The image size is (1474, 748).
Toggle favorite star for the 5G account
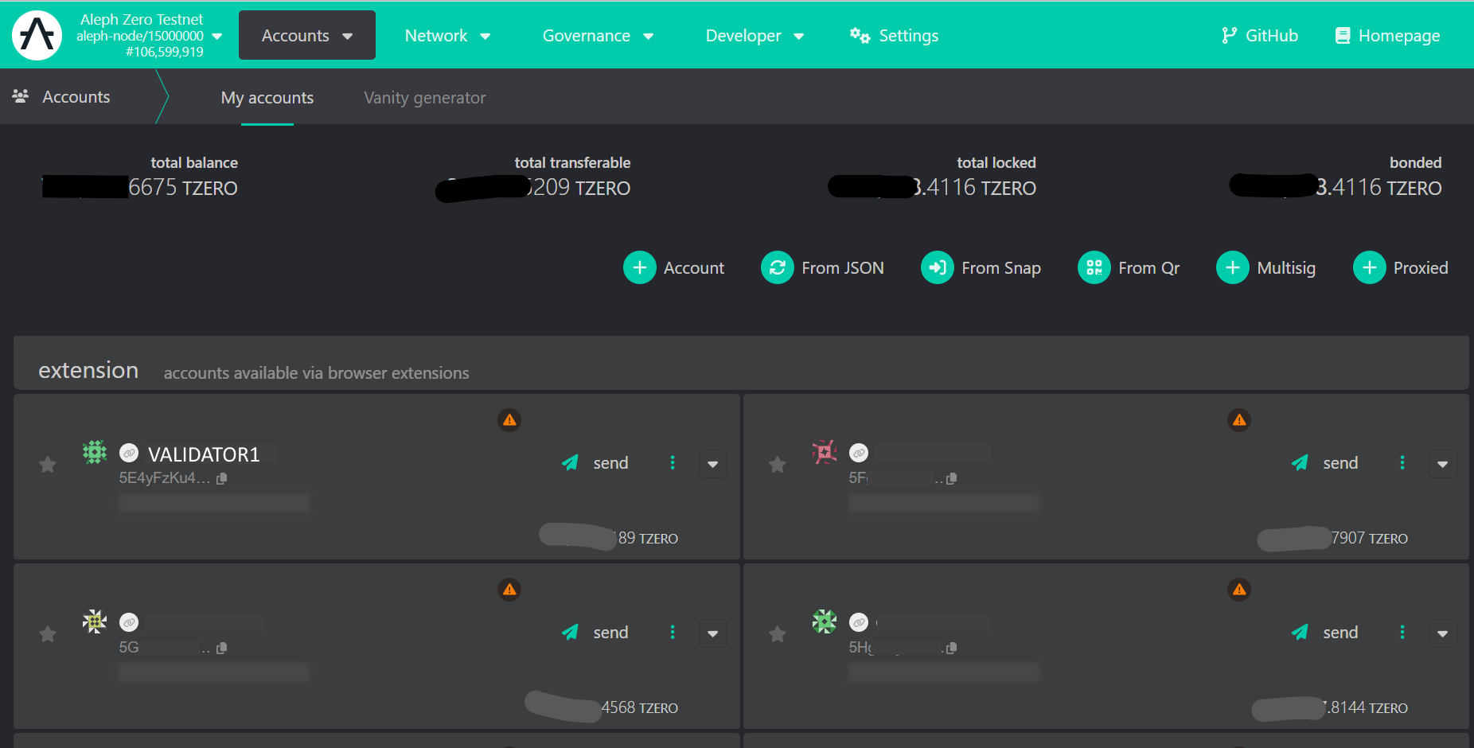pyautogui.click(x=48, y=633)
